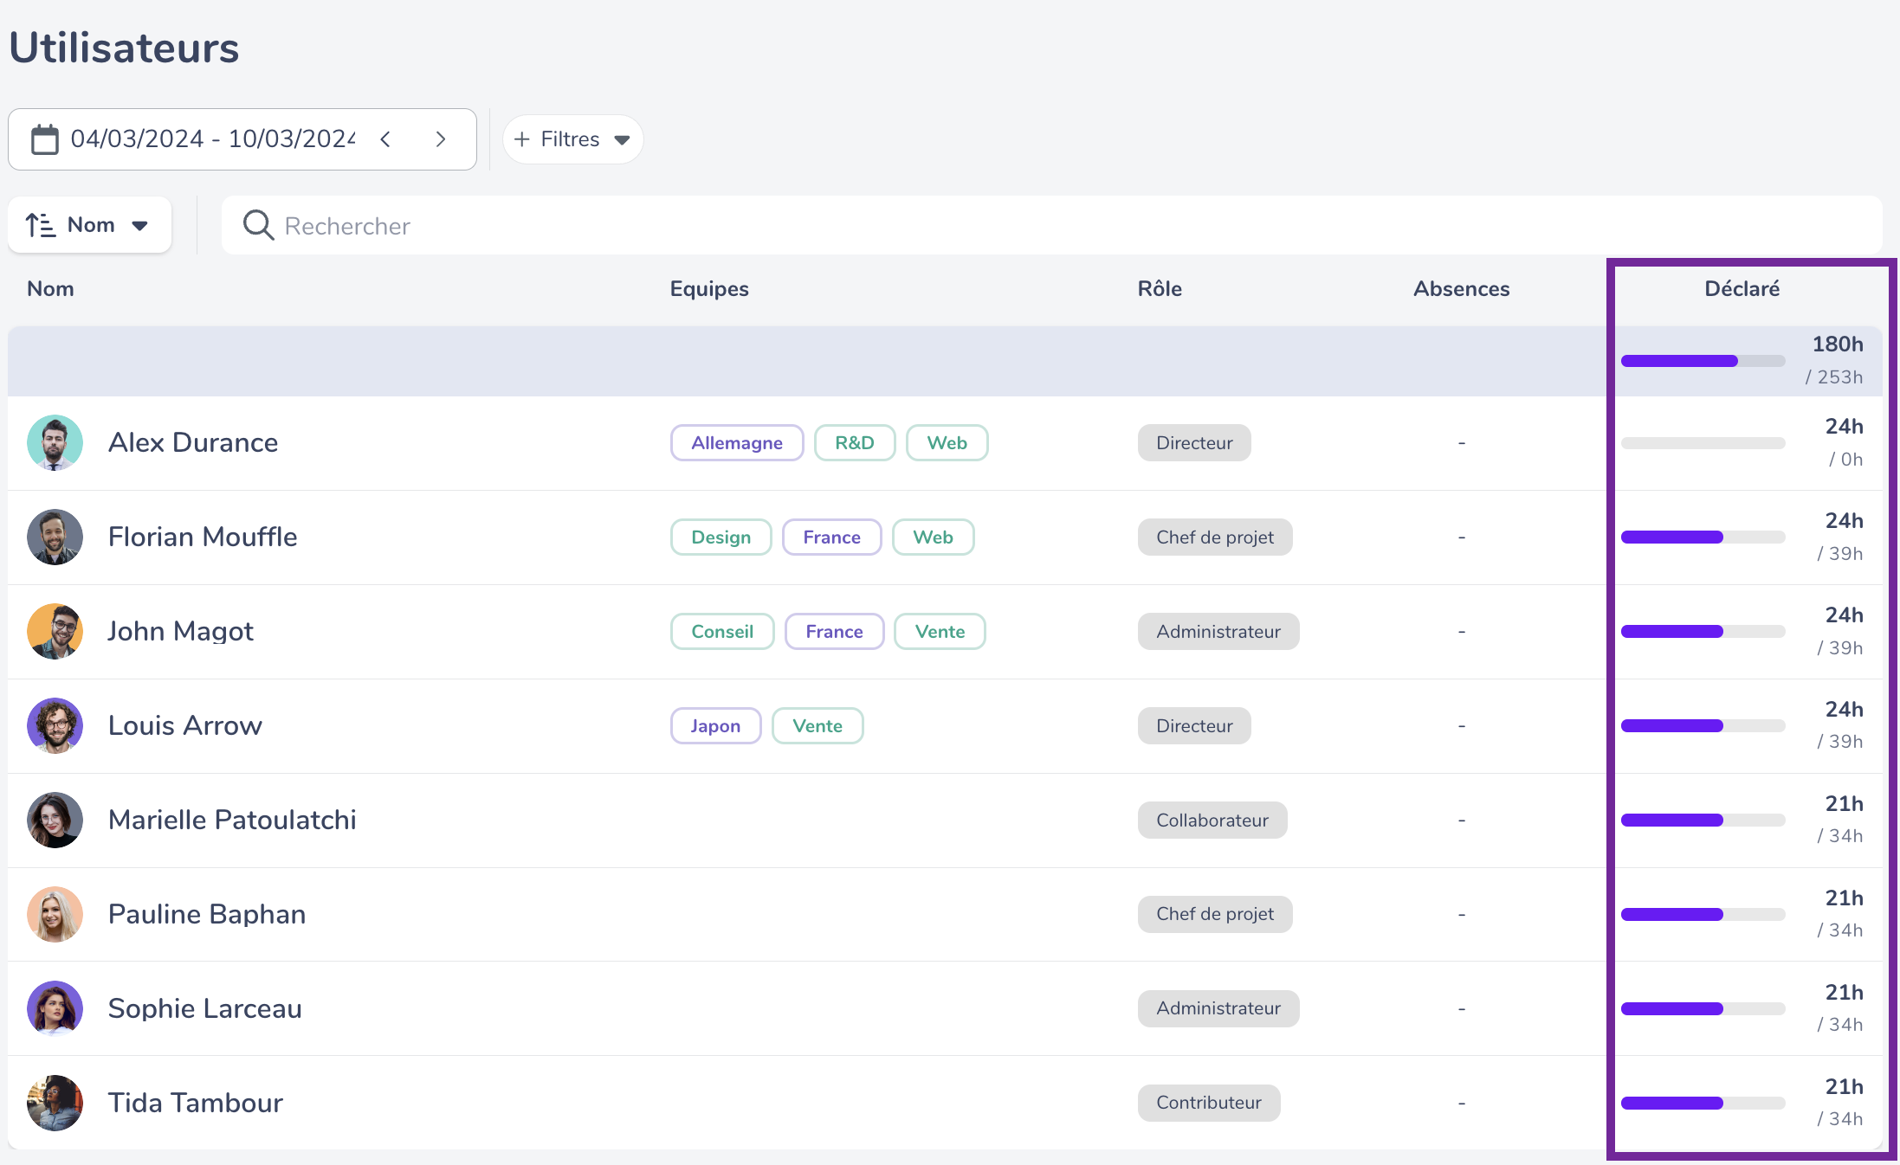Open the Nom sort dropdown arrow
Screen dimensions: 1900x1165
click(139, 226)
